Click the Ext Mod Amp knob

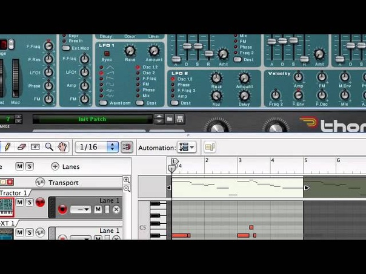84,86
